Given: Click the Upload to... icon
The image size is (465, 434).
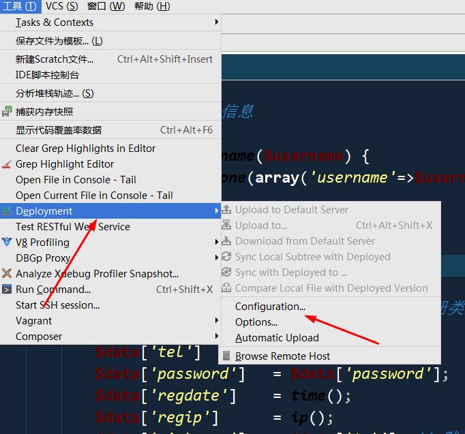Looking at the screenshot, I should tap(226, 225).
